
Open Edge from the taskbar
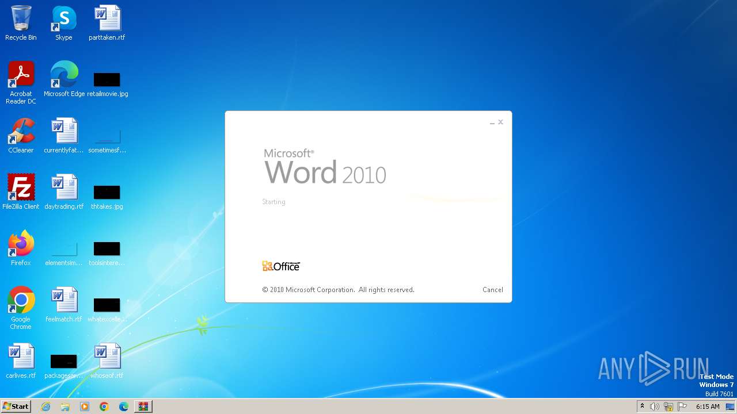[x=124, y=407]
